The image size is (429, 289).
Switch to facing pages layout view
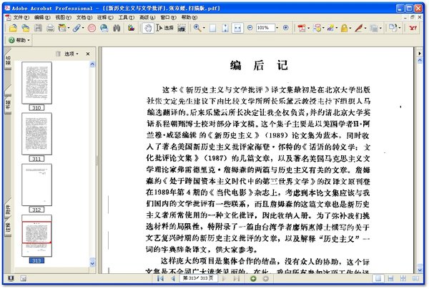click(x=237, y=28)
